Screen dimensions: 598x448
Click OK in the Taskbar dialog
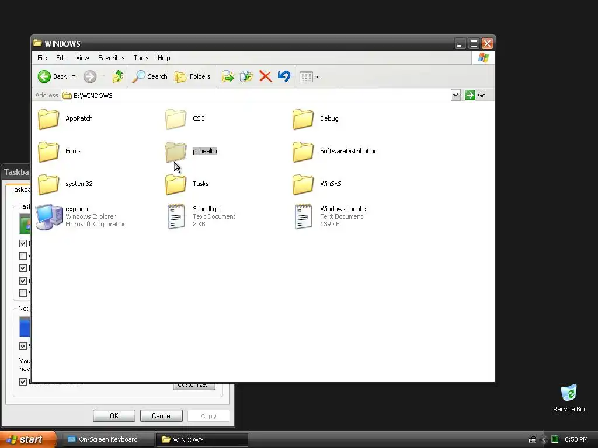[x=114, y=415]
